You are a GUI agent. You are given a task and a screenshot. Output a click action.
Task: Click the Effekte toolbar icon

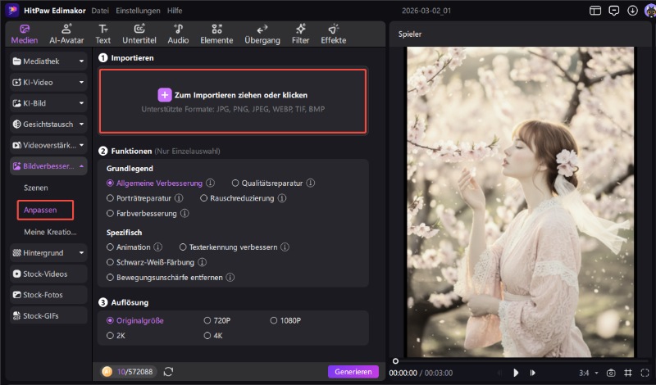[333, 34]
